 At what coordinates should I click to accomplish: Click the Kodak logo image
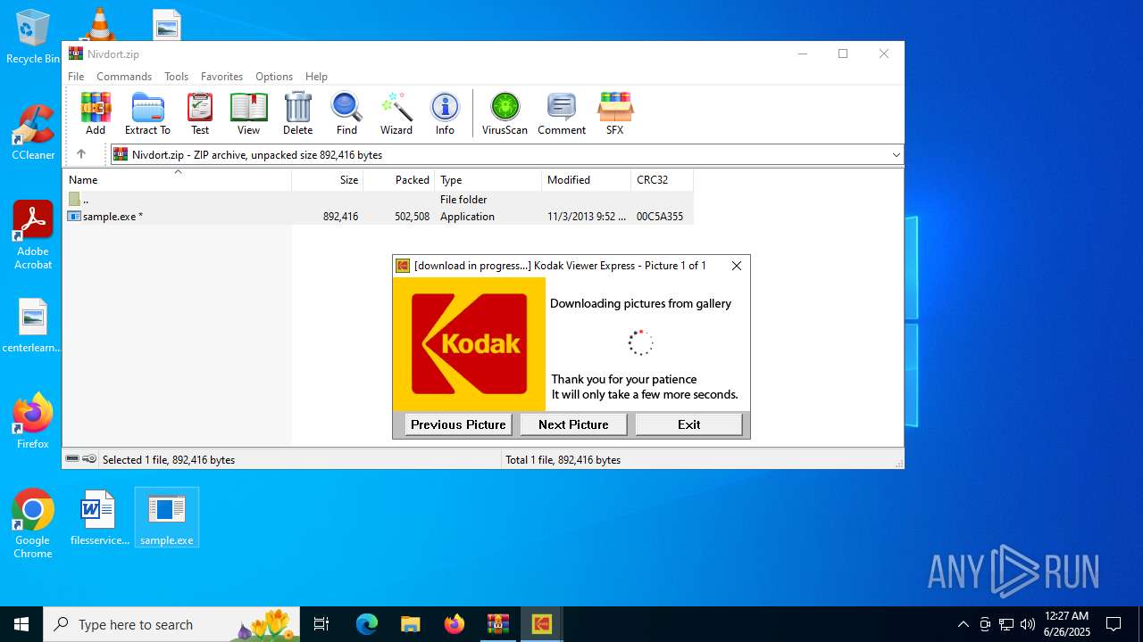point(469,344)
